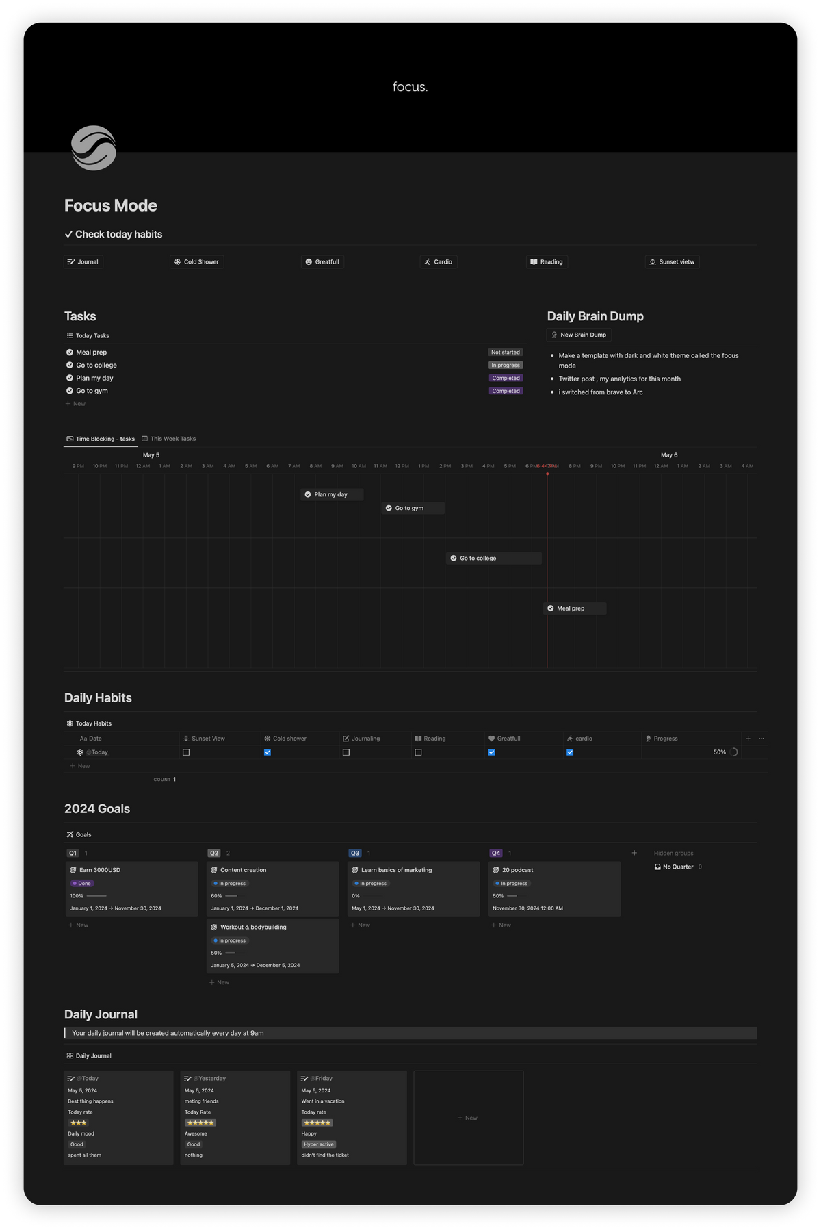Select the Meal prep timeline block
821x1230 pixels.
(x=575, y=608)
